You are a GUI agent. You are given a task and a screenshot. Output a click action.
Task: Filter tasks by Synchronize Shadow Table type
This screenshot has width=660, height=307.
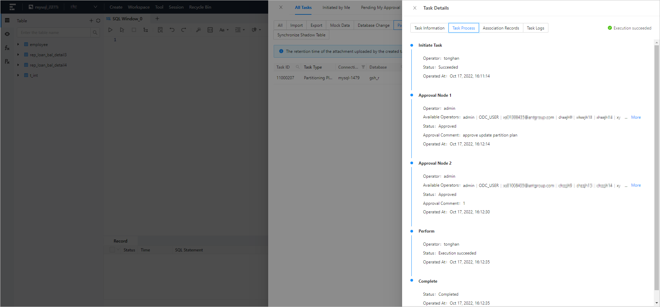coord(301,35)
